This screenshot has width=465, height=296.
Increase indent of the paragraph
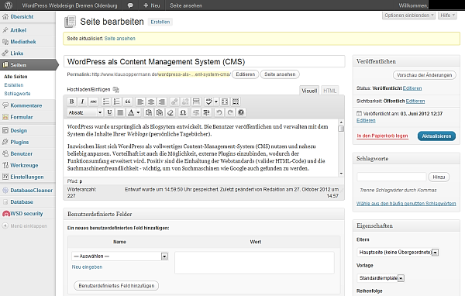pos(206,112)
